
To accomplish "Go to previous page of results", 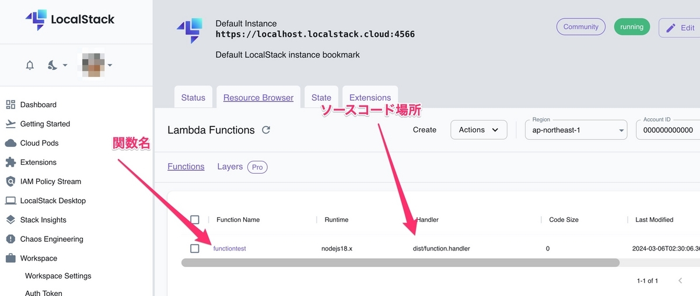I will [x=680, y=281].
